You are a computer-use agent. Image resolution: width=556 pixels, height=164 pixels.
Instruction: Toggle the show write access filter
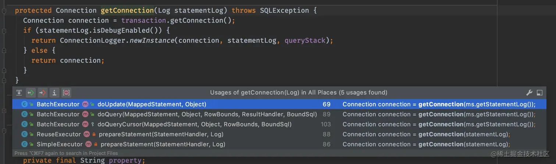[43, 93]
